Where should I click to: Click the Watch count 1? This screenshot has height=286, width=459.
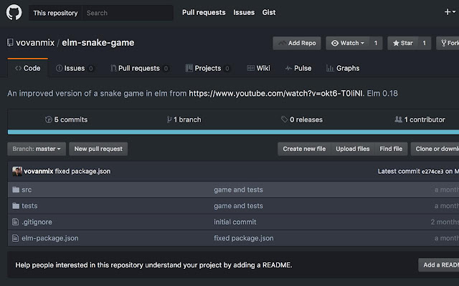[x=376, y=43]
